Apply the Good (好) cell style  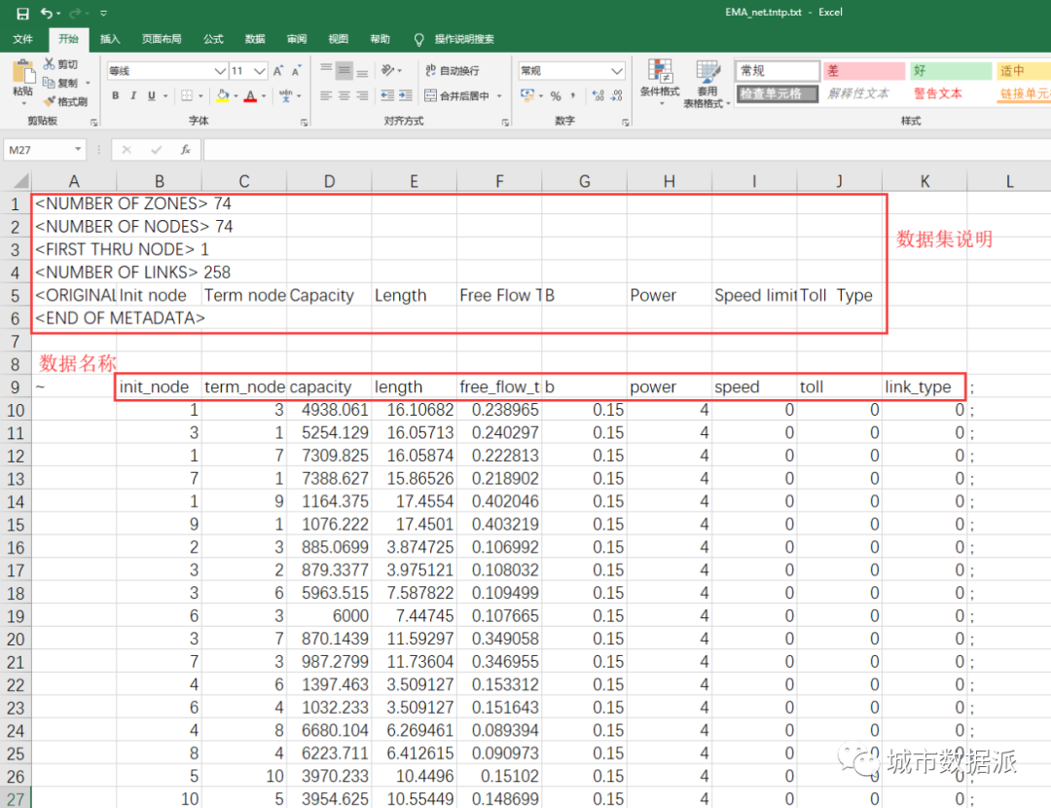(951, 71)
